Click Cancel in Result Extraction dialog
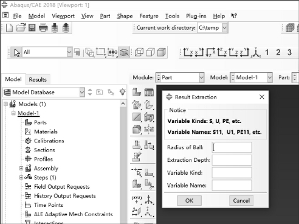The image size is (299, 224). coord(241,200)
